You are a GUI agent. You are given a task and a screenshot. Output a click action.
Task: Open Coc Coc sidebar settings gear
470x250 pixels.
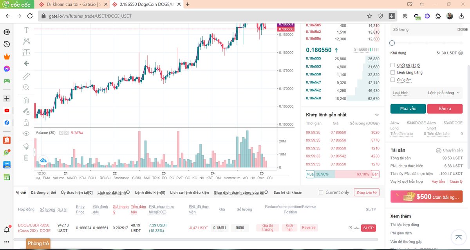pos(7,32)
